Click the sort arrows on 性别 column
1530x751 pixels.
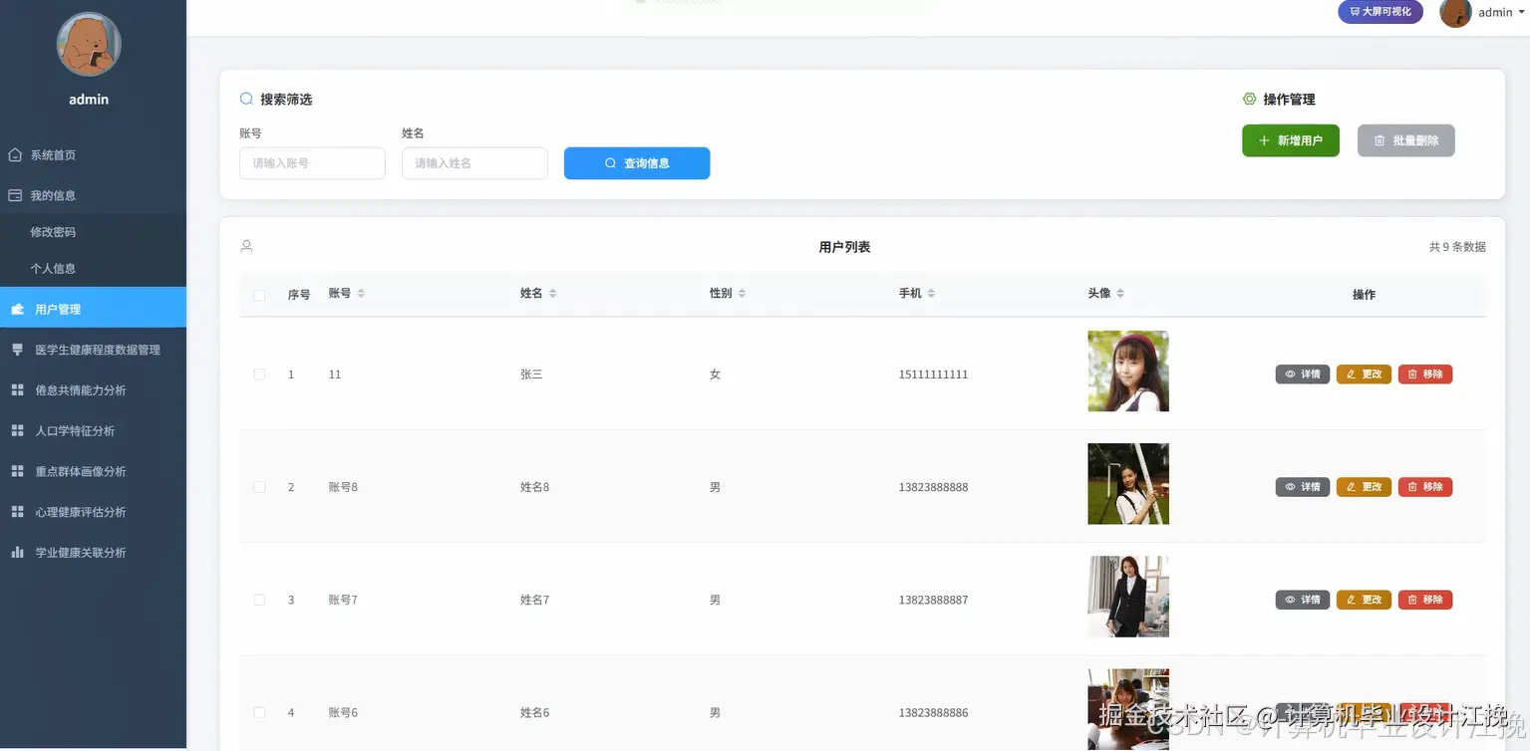point(742,294)
